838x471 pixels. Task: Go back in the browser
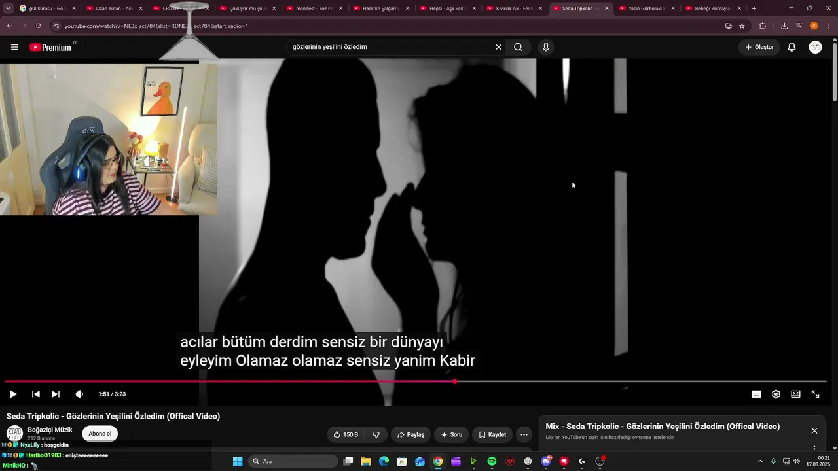coord(9,26)
